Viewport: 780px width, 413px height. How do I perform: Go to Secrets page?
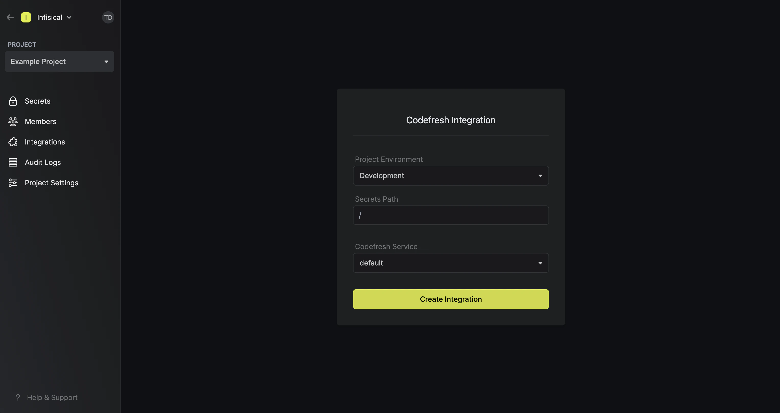pos(38,101)
